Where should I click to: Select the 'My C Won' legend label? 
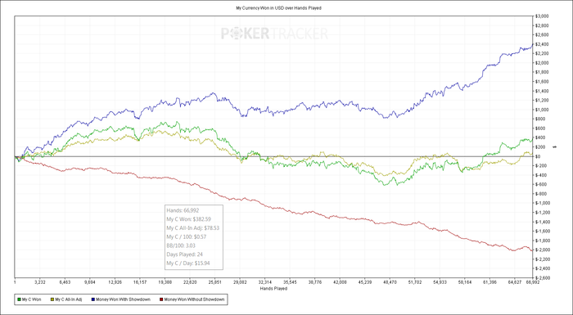coord(31,299)
